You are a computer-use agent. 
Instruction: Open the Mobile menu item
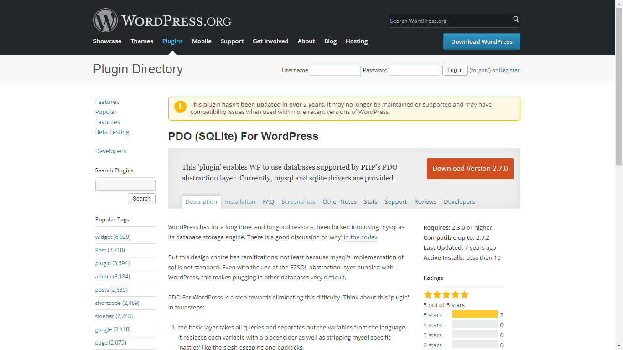(202, 41)
